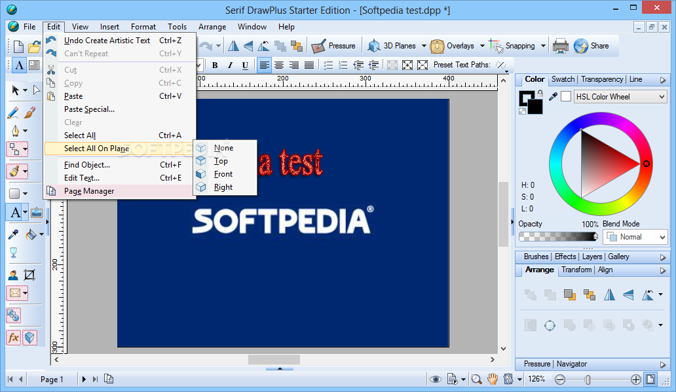
Task: Set text alignment to center
Action: (279, 65)
